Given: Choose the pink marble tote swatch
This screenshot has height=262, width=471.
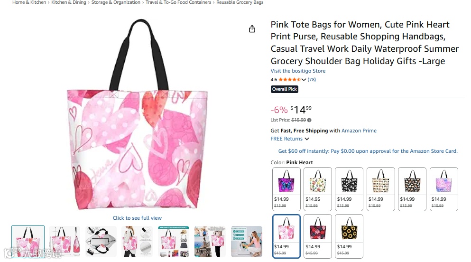Looking at the screenshot, I should click(x=443, y=189).
